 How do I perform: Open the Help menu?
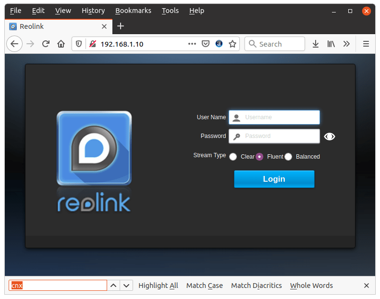click(197, 11)
